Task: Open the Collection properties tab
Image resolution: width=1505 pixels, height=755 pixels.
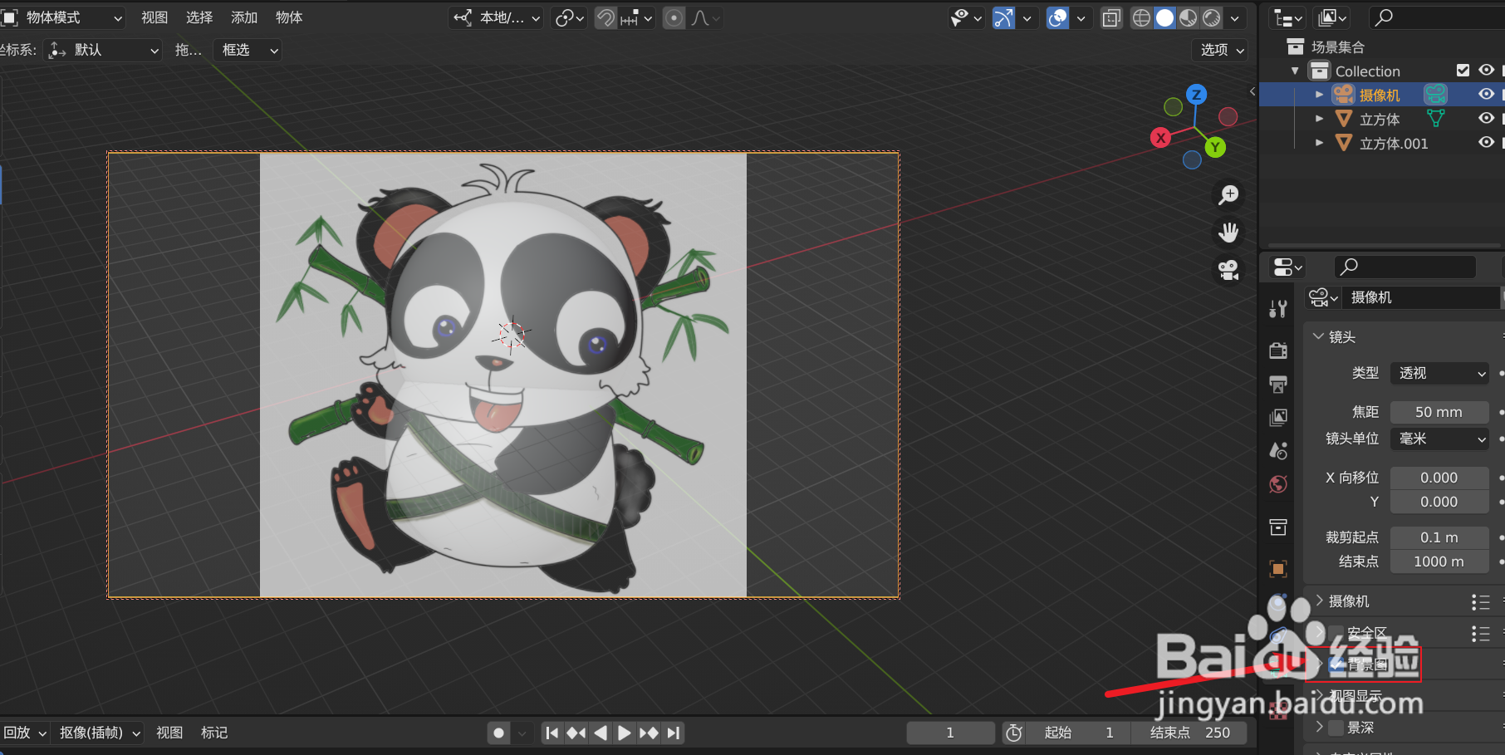Action: click(1278, 527)
